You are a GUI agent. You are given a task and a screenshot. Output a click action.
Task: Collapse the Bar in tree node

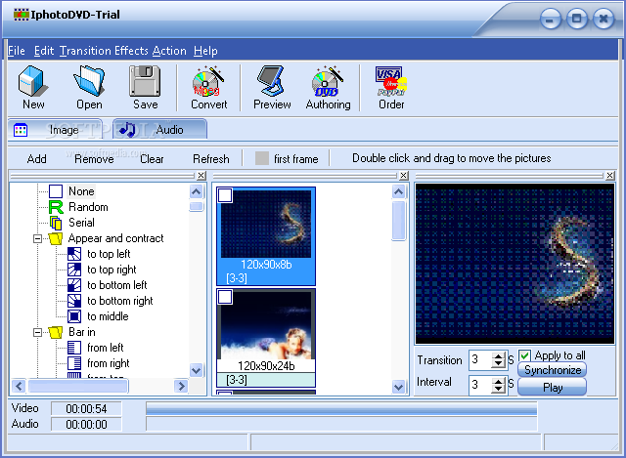37,332
